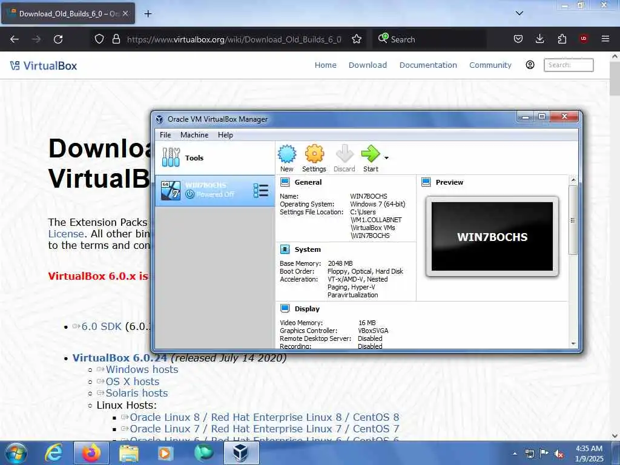Click the Display section icon
Image resolution: width=620 pixels, height=465 pixels.
coord(285,309)
